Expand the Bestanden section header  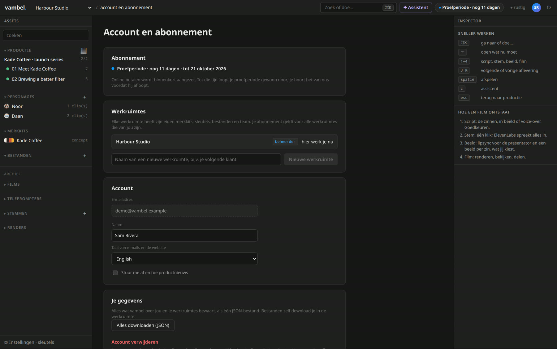pos(18,155)
